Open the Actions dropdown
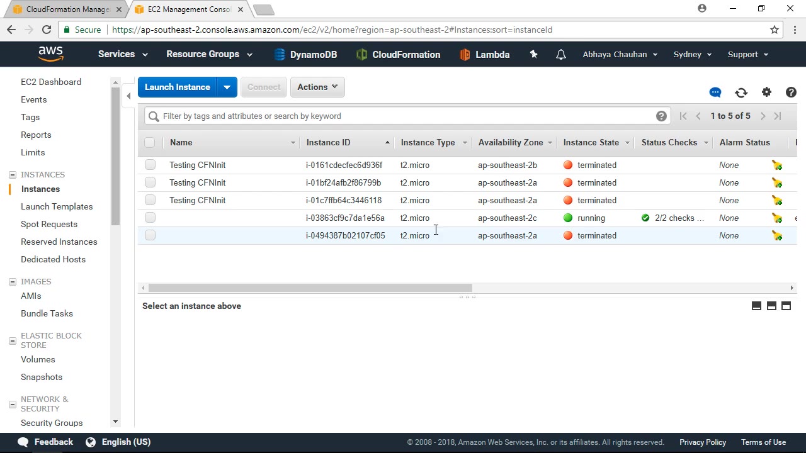 tap(317, 87)
